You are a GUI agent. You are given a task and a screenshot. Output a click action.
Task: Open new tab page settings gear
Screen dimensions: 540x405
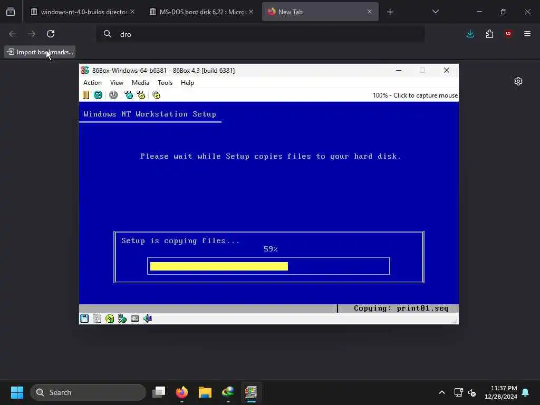coord(518,81)
